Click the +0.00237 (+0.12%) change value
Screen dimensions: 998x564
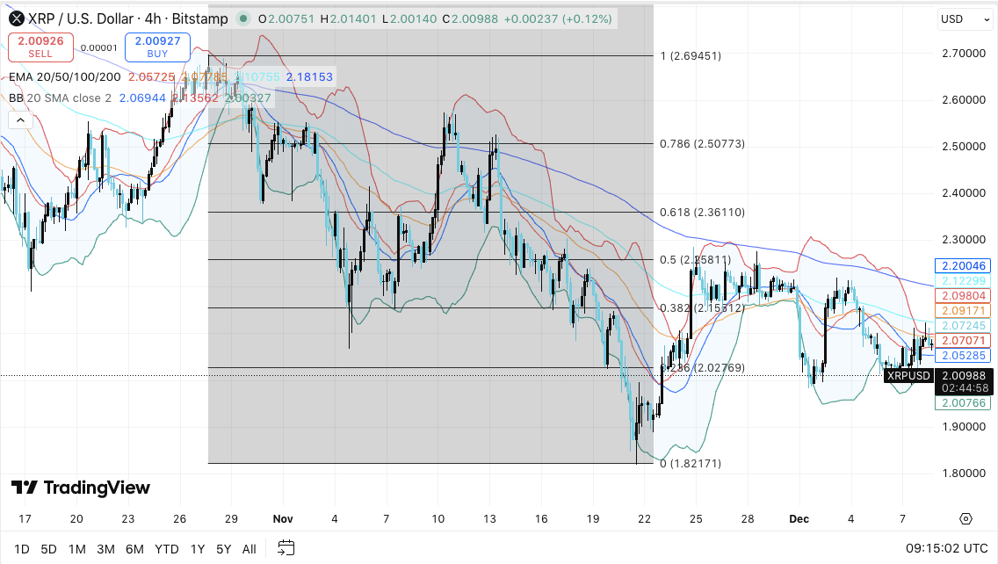pyautogui.click(x=558, y=19)
